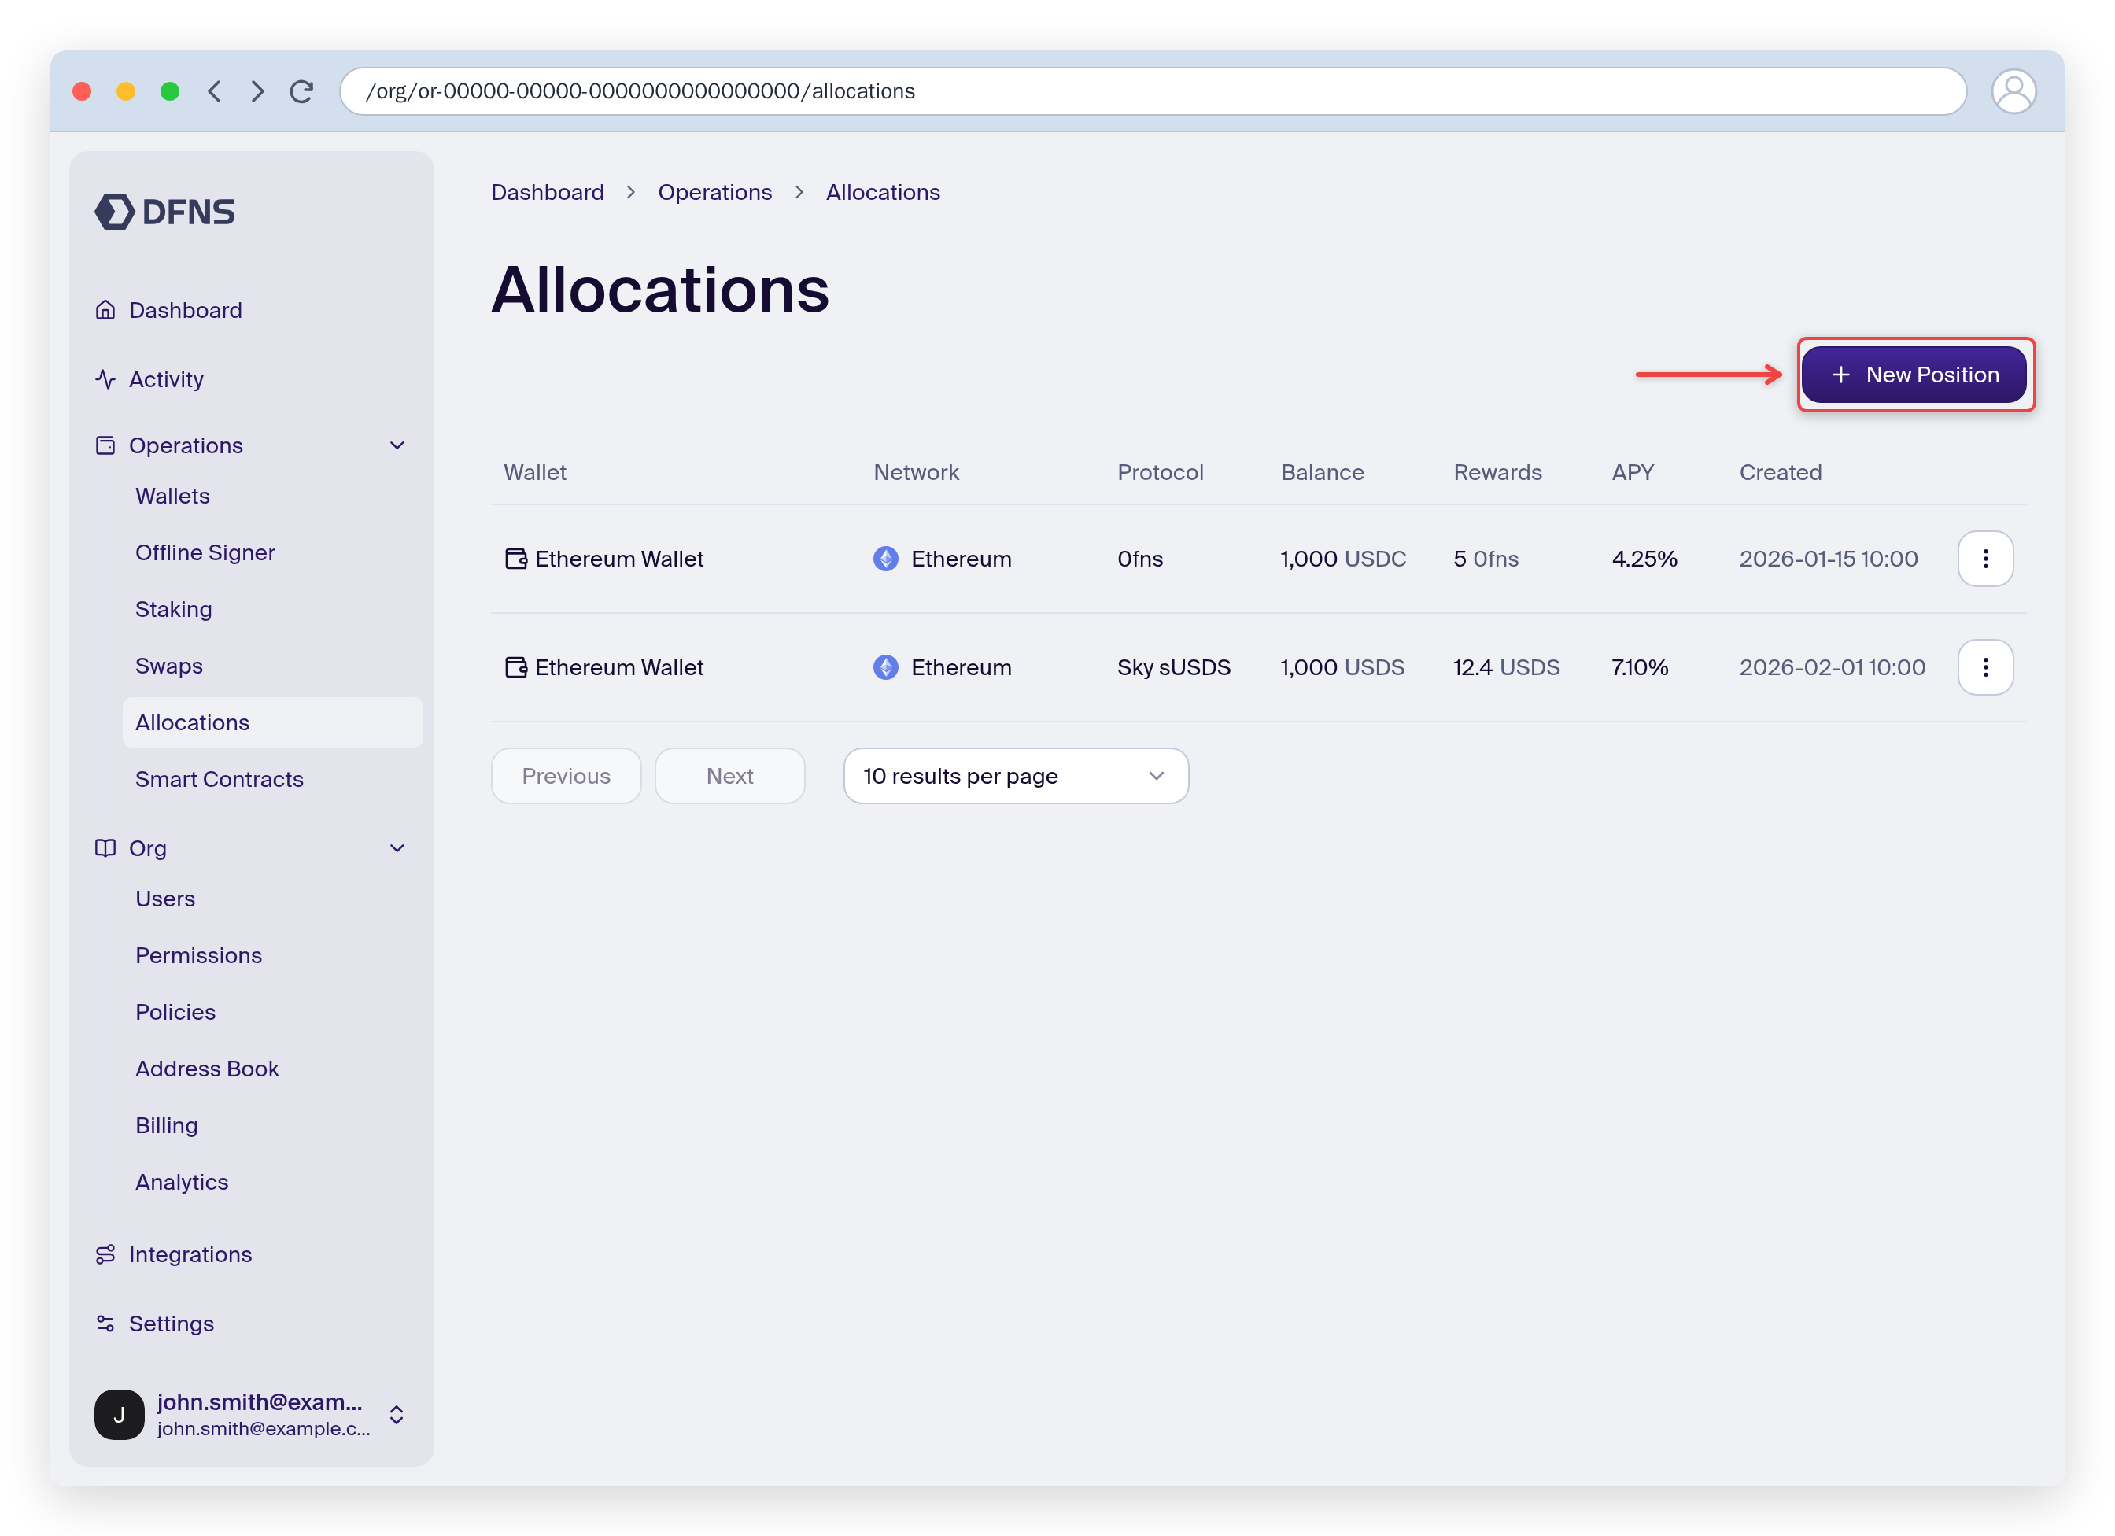The image size is (2115, 1536).
Task: Open the three-dot menu for the 0fns allocation row
Action: click(1985, 559)
